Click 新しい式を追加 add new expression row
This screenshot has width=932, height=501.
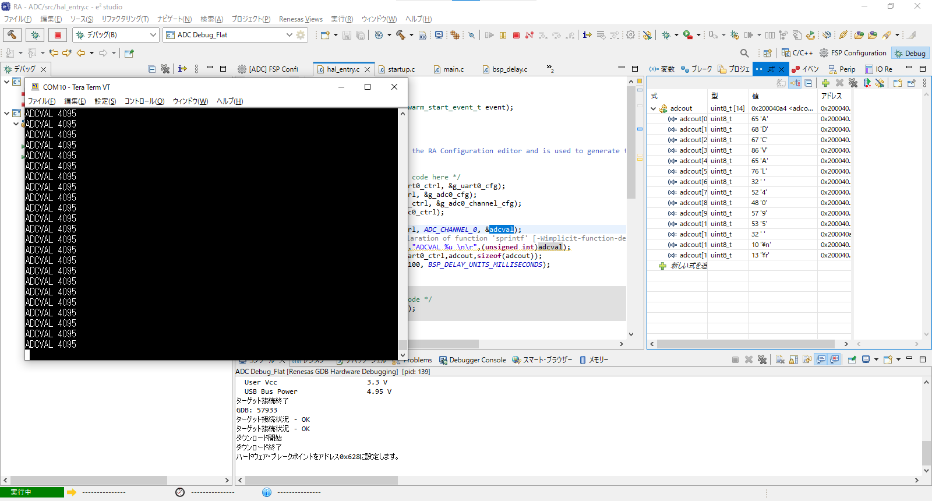[x=684, y=266]
